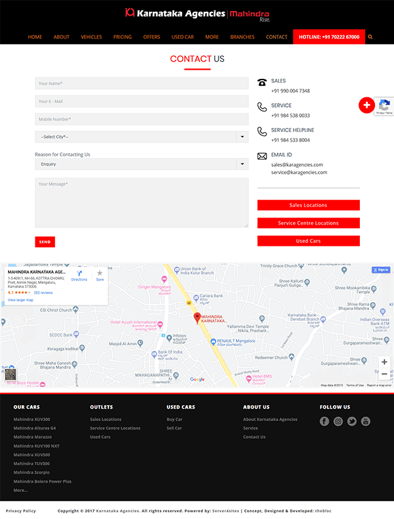This screenshot has width=394, height=519.
Task: Switch map to satellite view thumbnail
Action: (11, 374)
